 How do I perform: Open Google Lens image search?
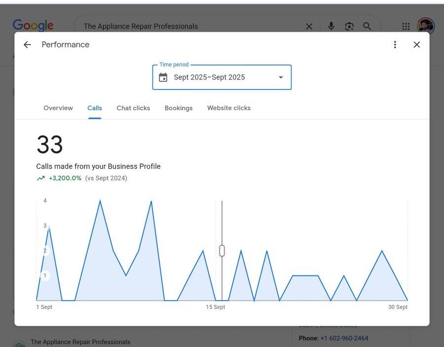pos(349,26)
